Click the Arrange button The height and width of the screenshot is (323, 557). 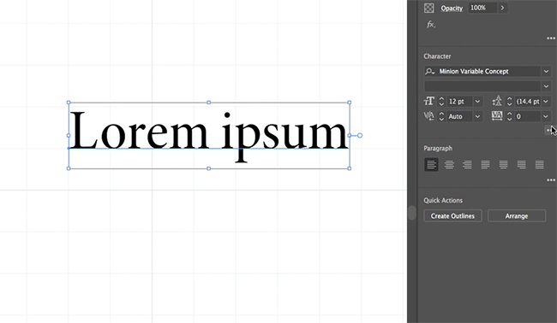pos(517,216)
